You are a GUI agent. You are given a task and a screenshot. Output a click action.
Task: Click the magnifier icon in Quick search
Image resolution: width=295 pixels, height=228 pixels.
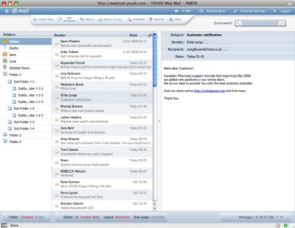tap(238, 23)
